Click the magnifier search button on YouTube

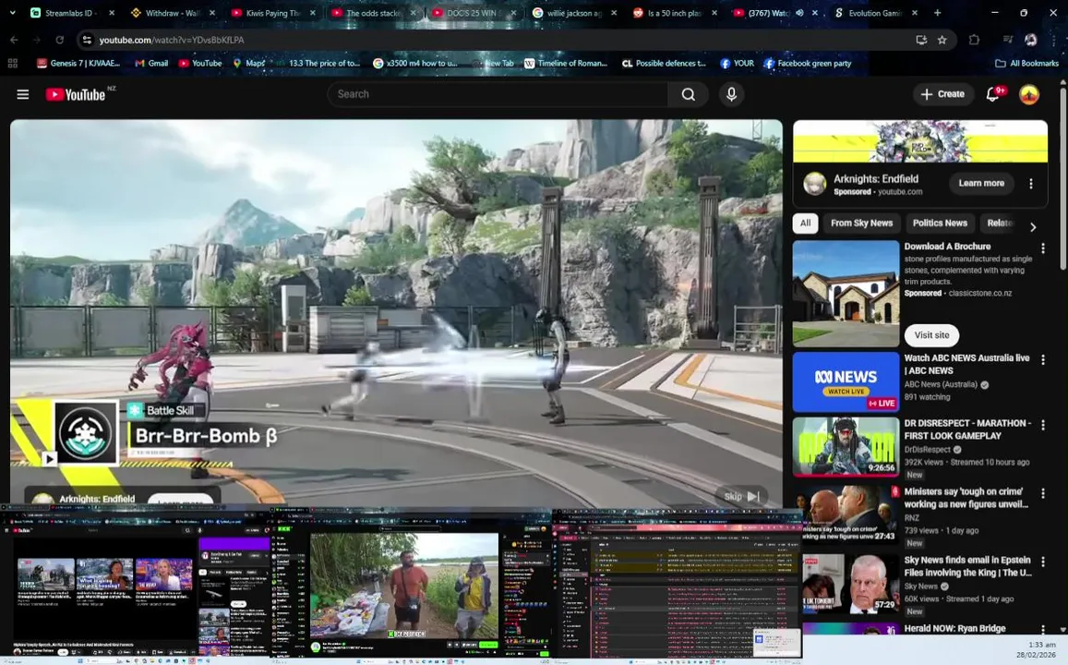point(689,94)
